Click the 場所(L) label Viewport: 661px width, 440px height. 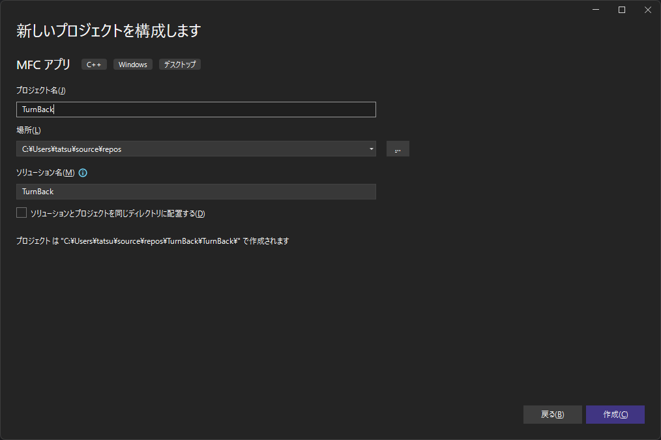coord(29,130)
